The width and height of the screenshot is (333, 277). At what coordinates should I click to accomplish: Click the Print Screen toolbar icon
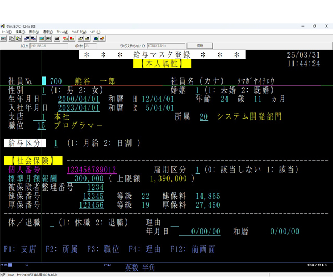click(x=3, y=38)
